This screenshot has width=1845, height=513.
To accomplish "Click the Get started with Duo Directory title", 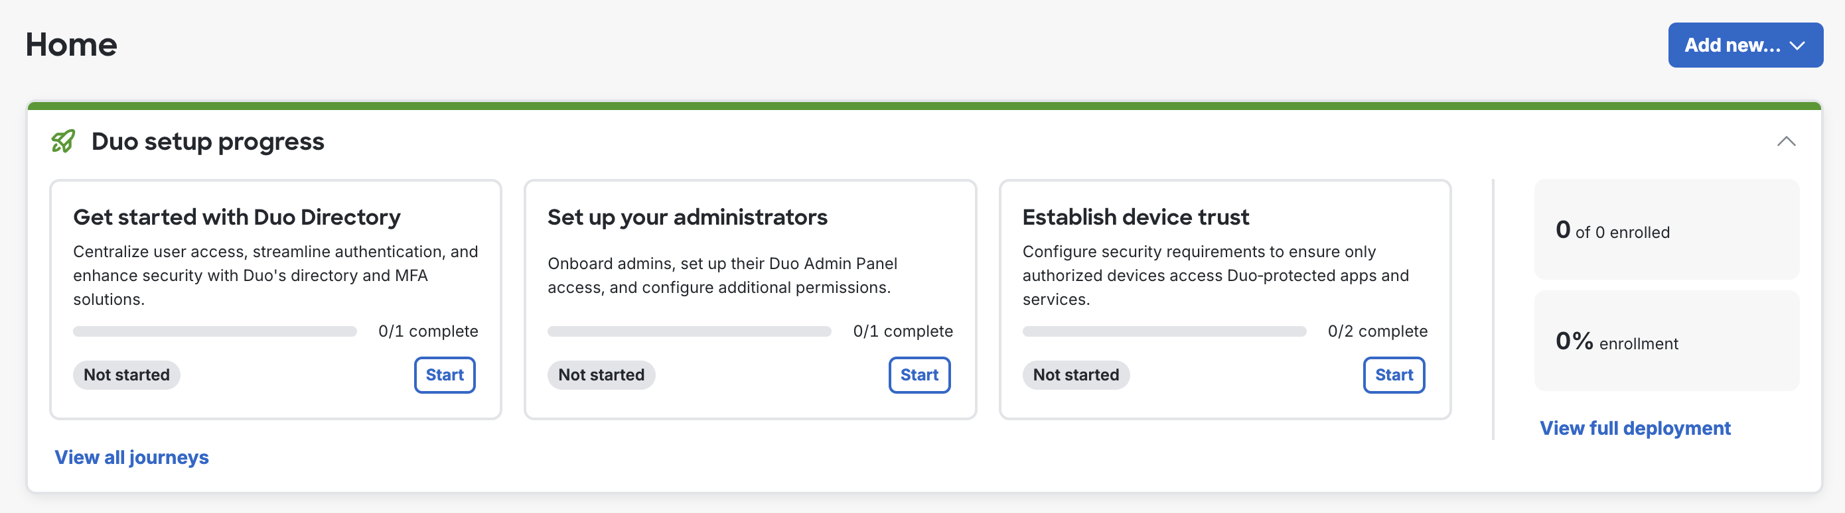I will pos(236,217).
